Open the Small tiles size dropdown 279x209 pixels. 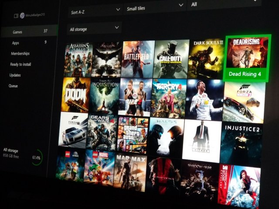(x=155, y=7)
